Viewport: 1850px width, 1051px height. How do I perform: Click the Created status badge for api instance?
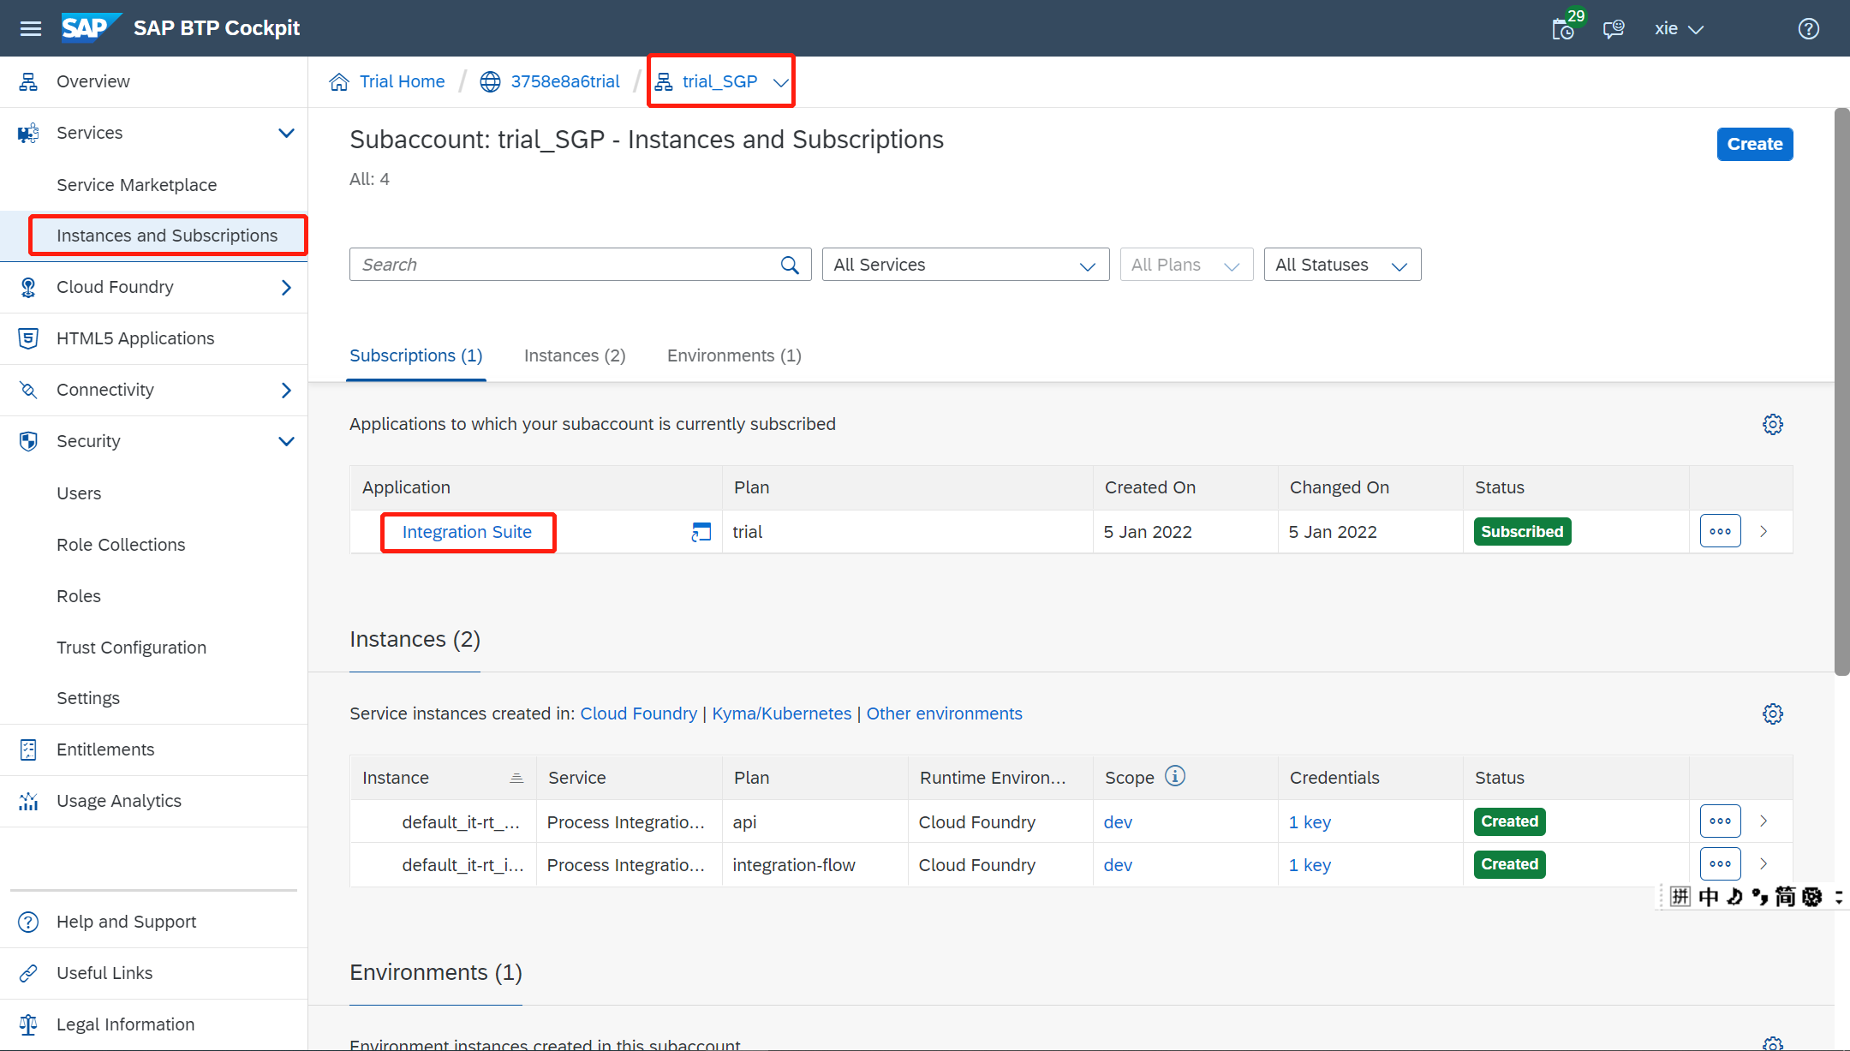tap(1509, 821)
